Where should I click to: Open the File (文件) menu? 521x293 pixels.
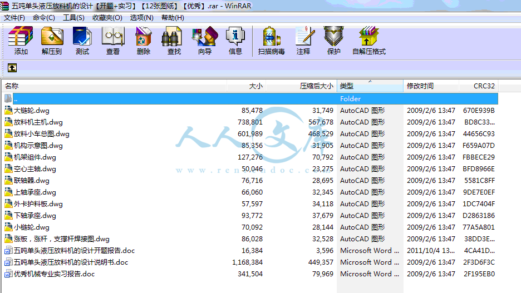coord(14,18)
